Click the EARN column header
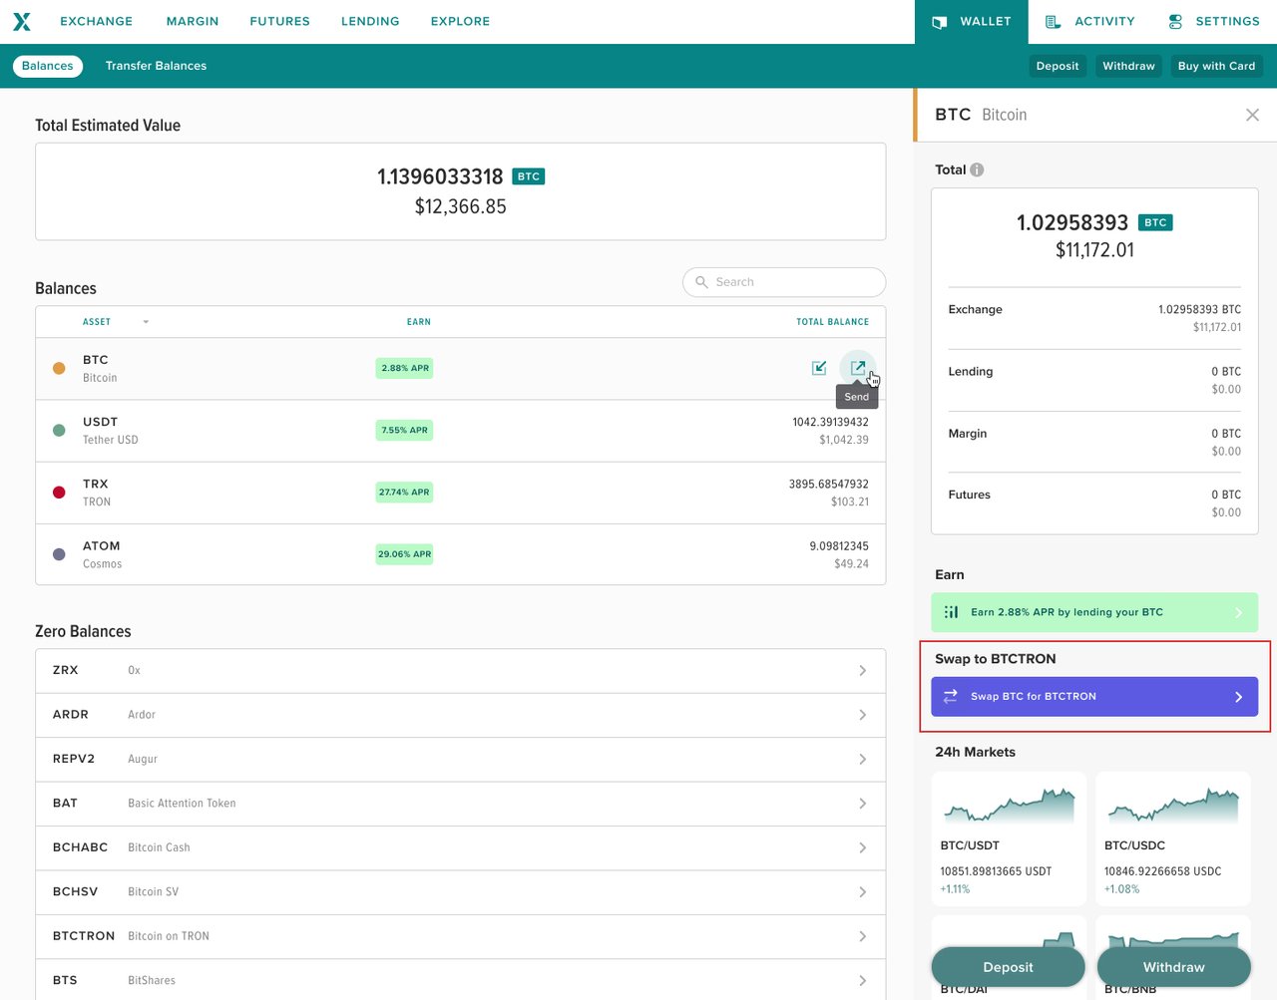 pyautogui.click(x=419, y=322)
